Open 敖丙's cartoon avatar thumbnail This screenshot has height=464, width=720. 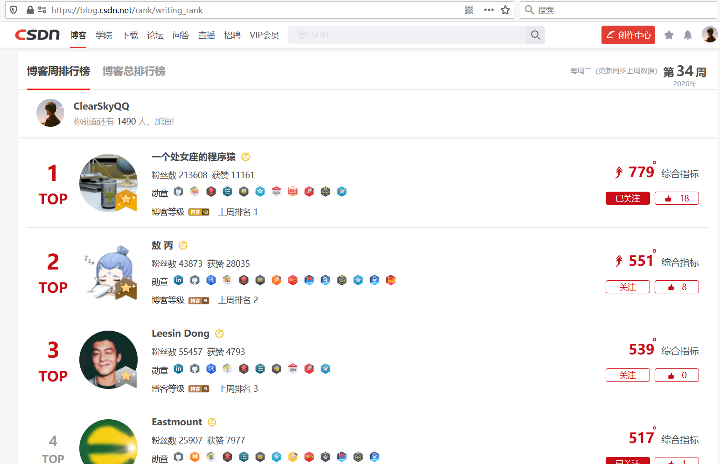[x=108, y=271]
